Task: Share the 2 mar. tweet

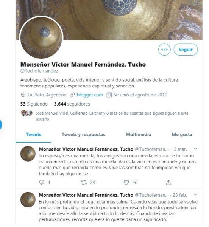Action: coord(168,182)
